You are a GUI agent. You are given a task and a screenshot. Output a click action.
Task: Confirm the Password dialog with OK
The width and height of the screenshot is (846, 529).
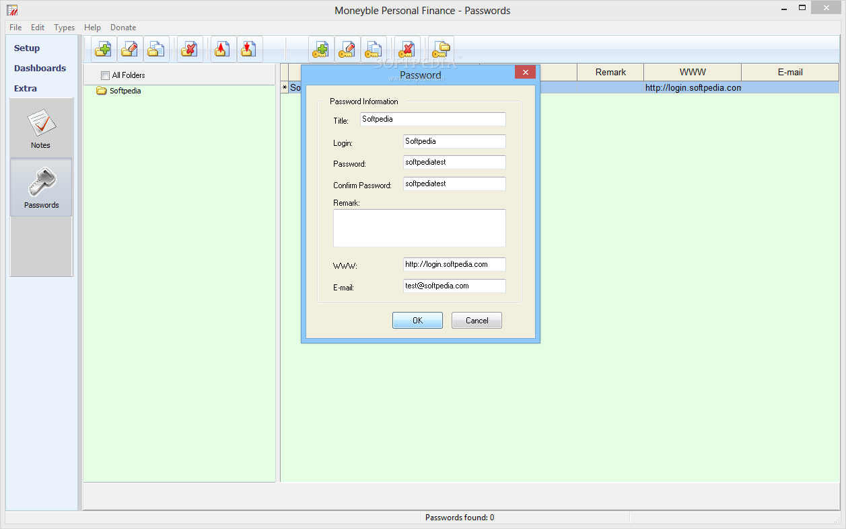417,321
